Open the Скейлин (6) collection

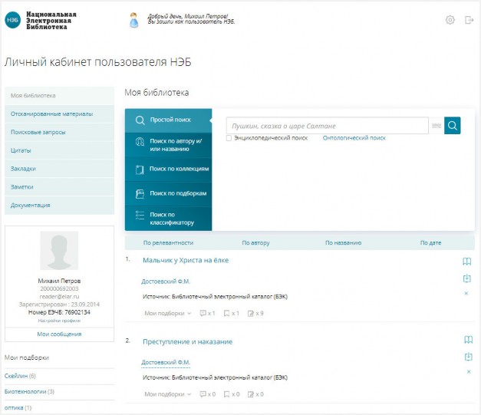(20, 376)
